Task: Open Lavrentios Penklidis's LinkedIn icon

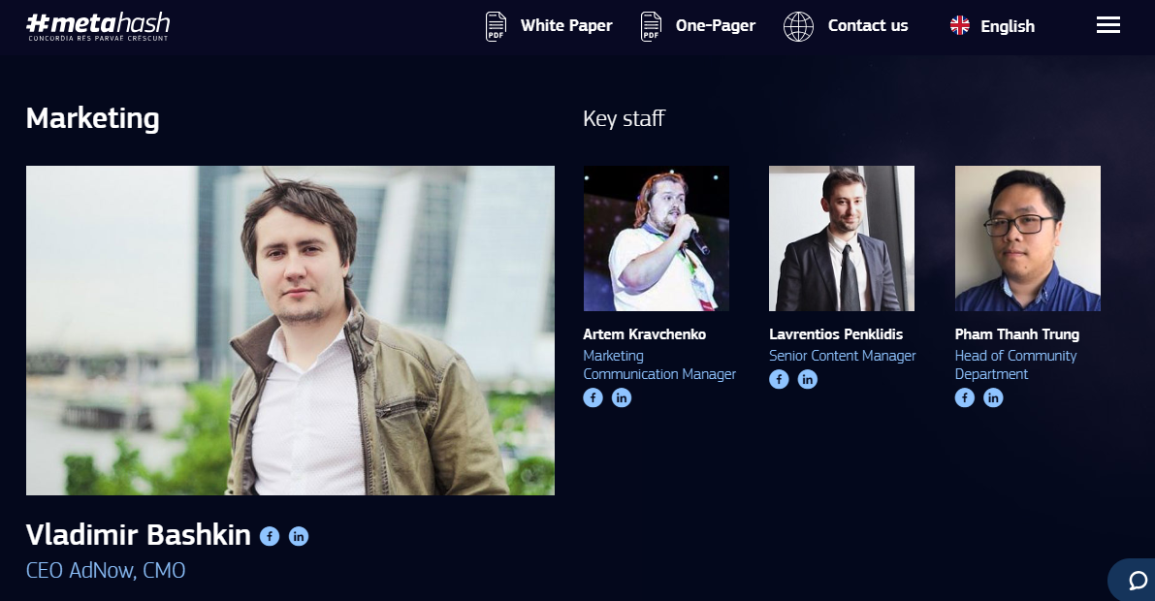Action: click(x=807, y=379)
